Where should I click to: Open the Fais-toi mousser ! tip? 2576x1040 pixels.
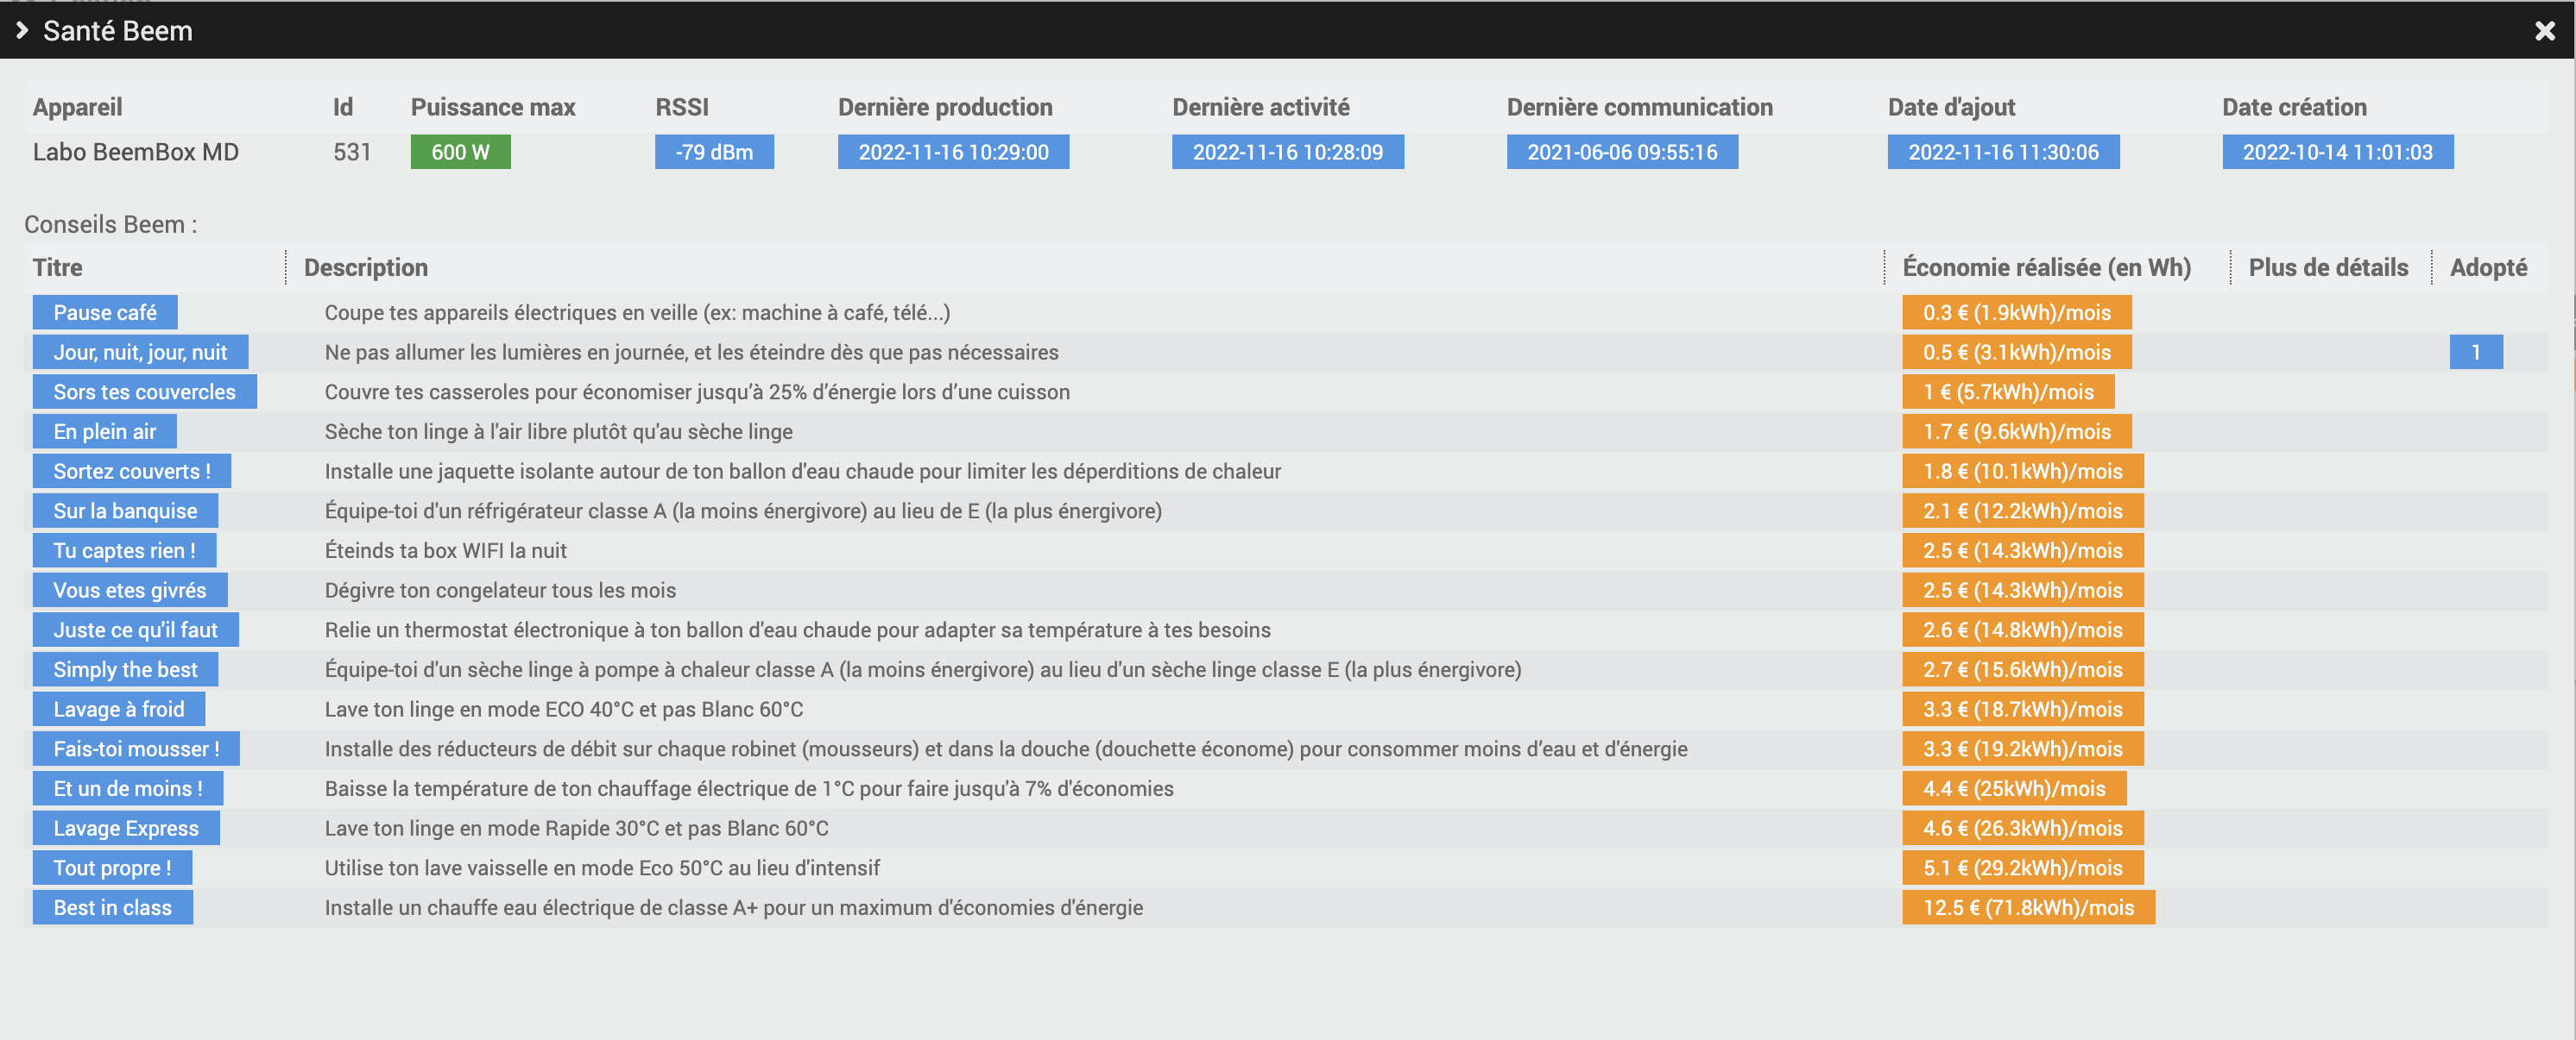coord(136,749)
